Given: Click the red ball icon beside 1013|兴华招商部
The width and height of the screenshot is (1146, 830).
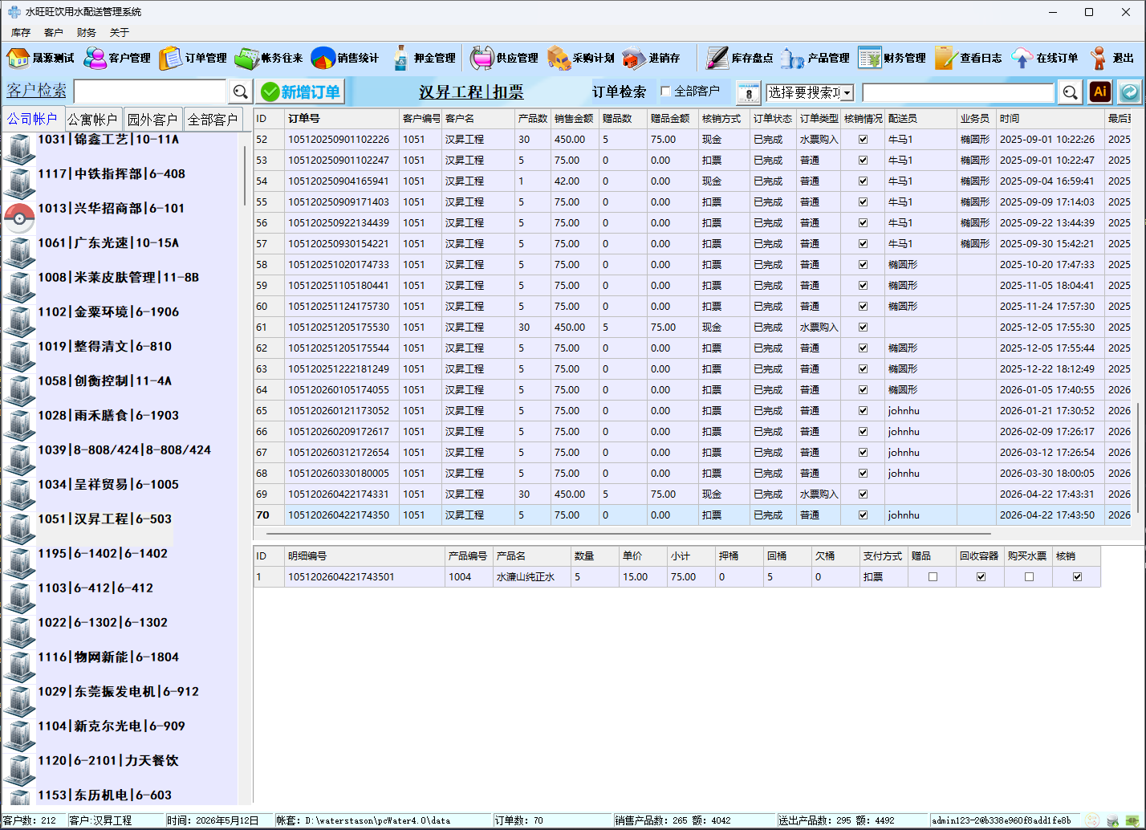Looking at the screenshot, I should click(x=19, y=218).
